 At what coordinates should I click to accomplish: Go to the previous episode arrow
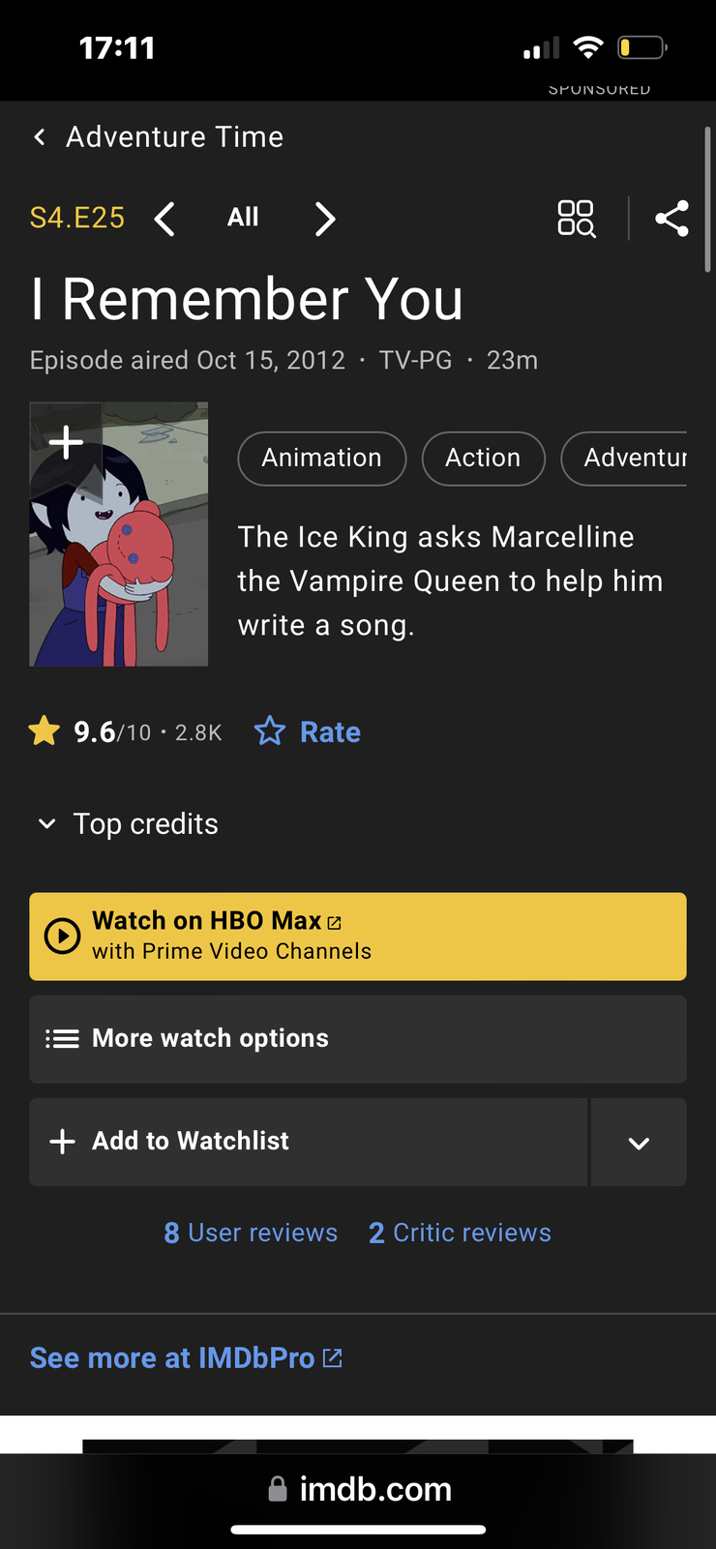(x=165, y=219)
